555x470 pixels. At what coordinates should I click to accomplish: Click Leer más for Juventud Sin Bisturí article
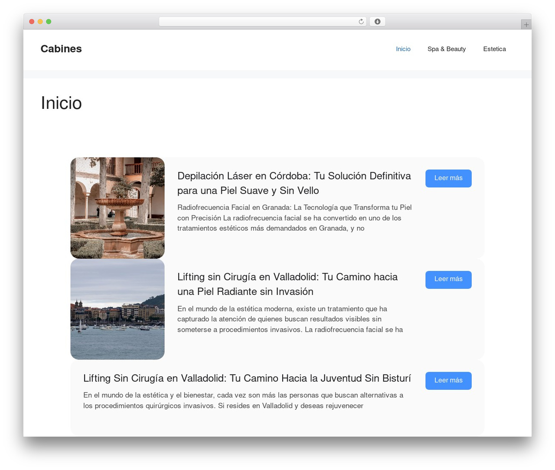(448, 381)
